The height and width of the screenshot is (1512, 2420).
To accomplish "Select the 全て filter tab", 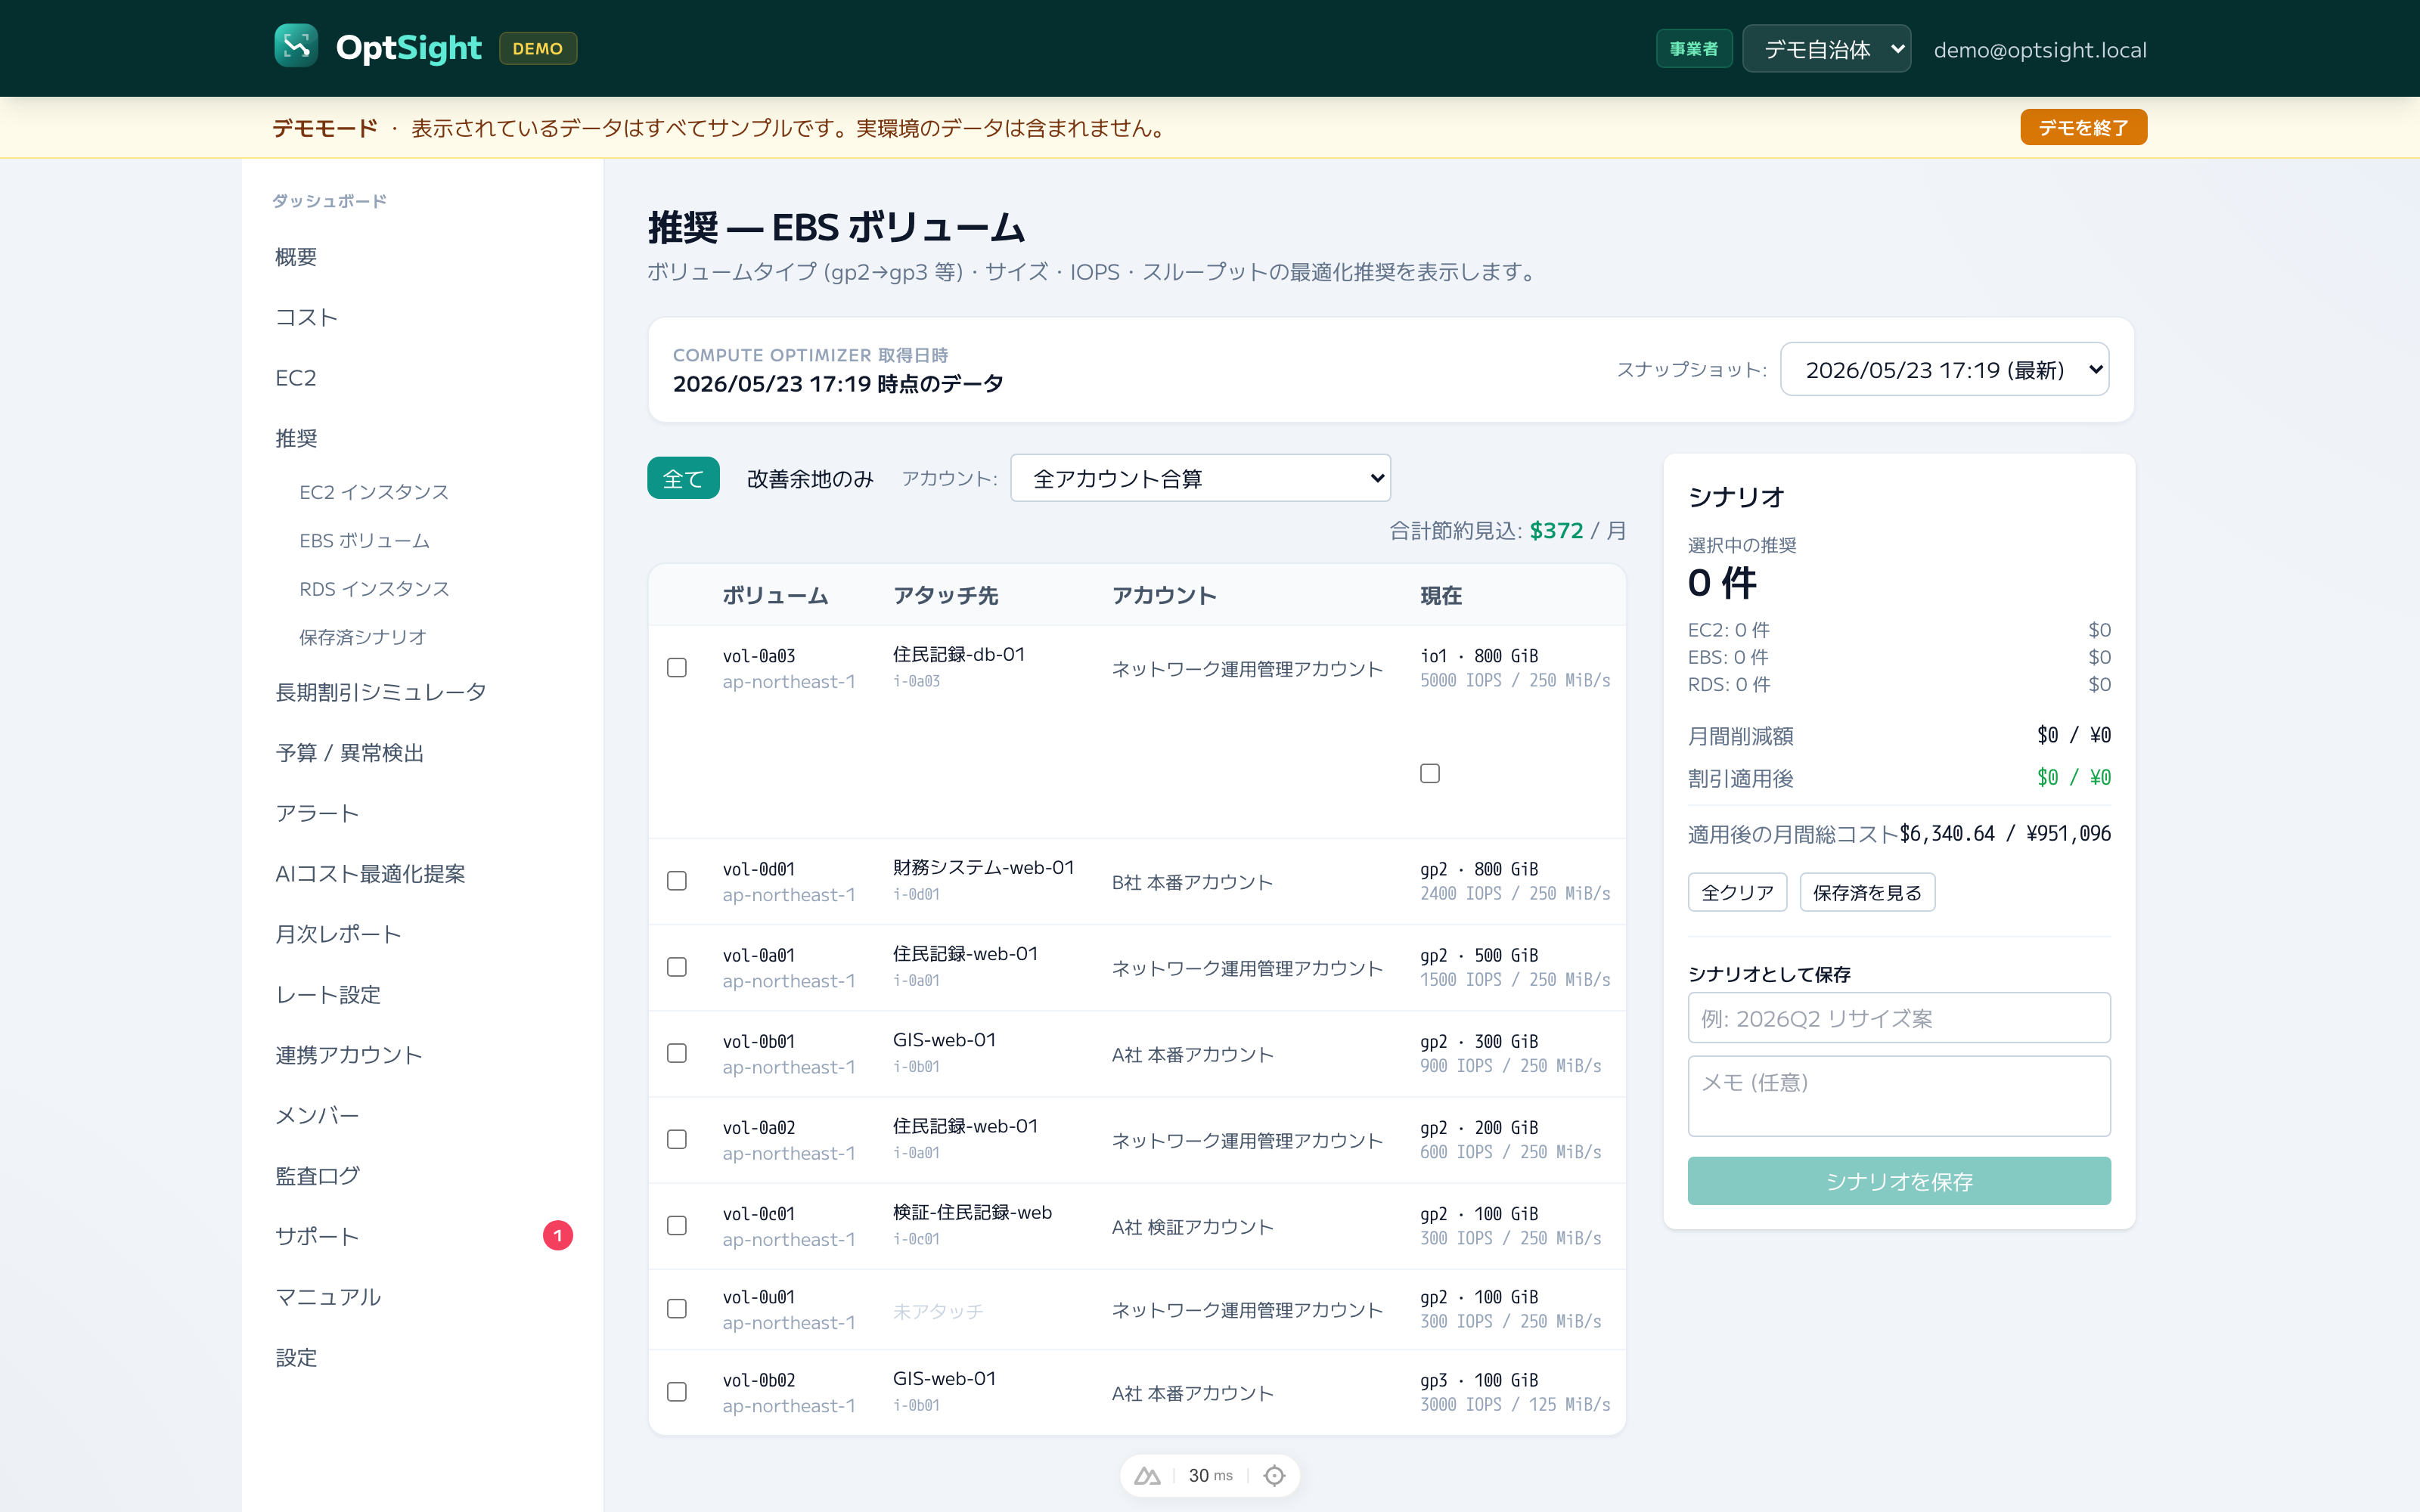I will [683, 479].
